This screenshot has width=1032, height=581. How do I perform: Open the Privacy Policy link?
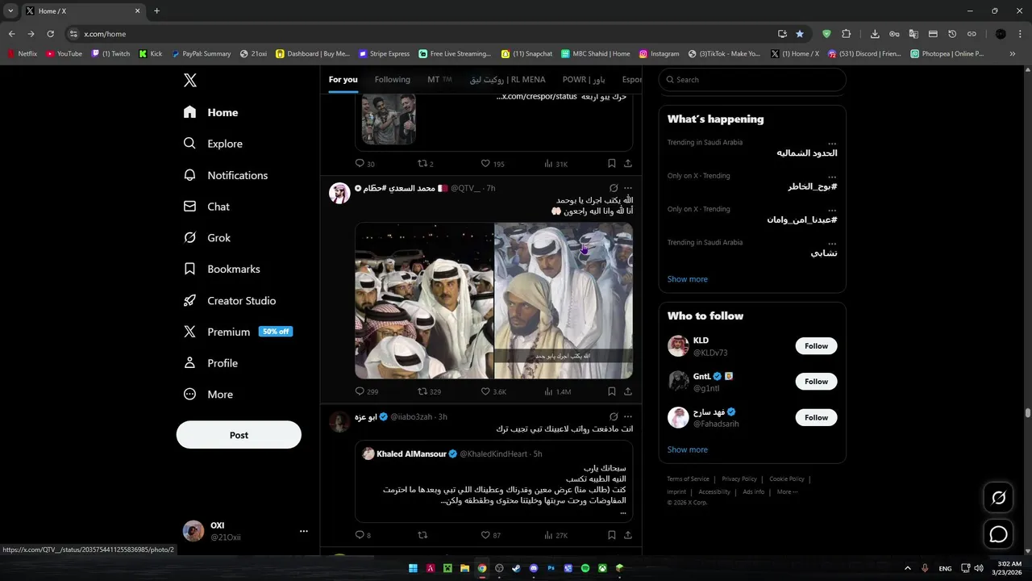(x=739, y=479)
